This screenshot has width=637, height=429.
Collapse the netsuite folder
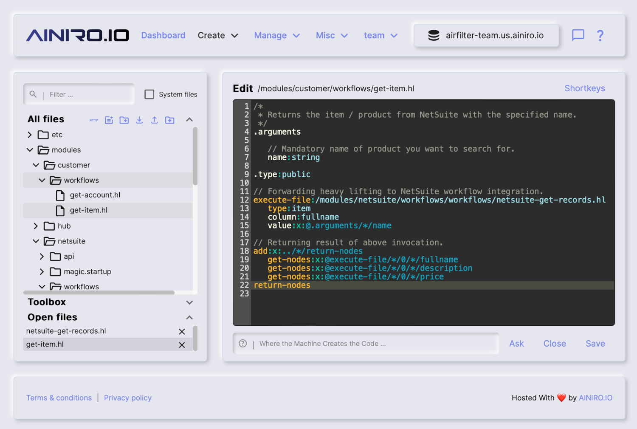tap(36, 241)
